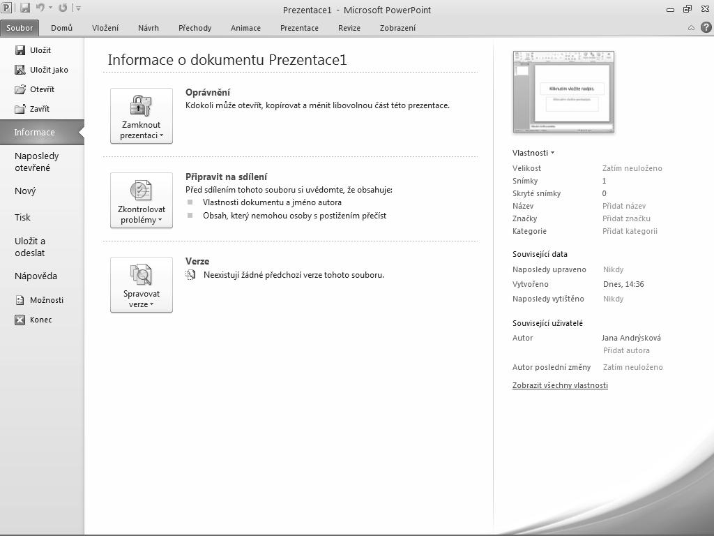This screenshot has height=536, width=714.
Task: Minimize the ribbon with the caret icon
Action: tap(691, 28)
